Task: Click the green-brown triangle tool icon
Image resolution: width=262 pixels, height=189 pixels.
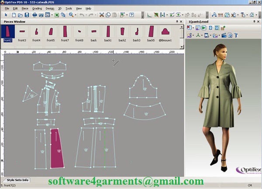Action: pos(156,15)
